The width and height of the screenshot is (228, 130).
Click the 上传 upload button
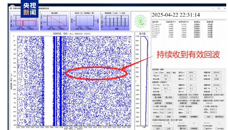(169, 129)
